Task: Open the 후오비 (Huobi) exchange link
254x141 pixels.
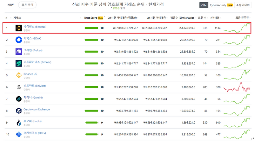Action: click(32, 121)
